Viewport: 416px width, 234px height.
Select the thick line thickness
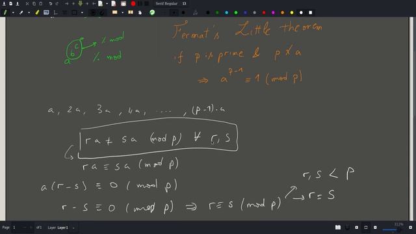pyautogui.click(x=183, y=12)
